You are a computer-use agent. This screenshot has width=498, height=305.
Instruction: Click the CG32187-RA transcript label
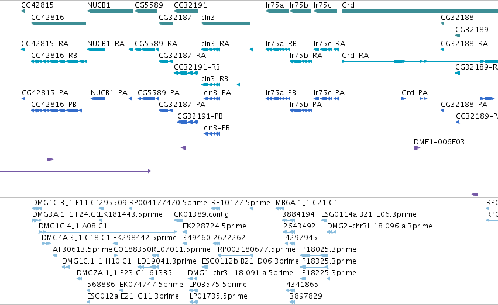(183, 55)
